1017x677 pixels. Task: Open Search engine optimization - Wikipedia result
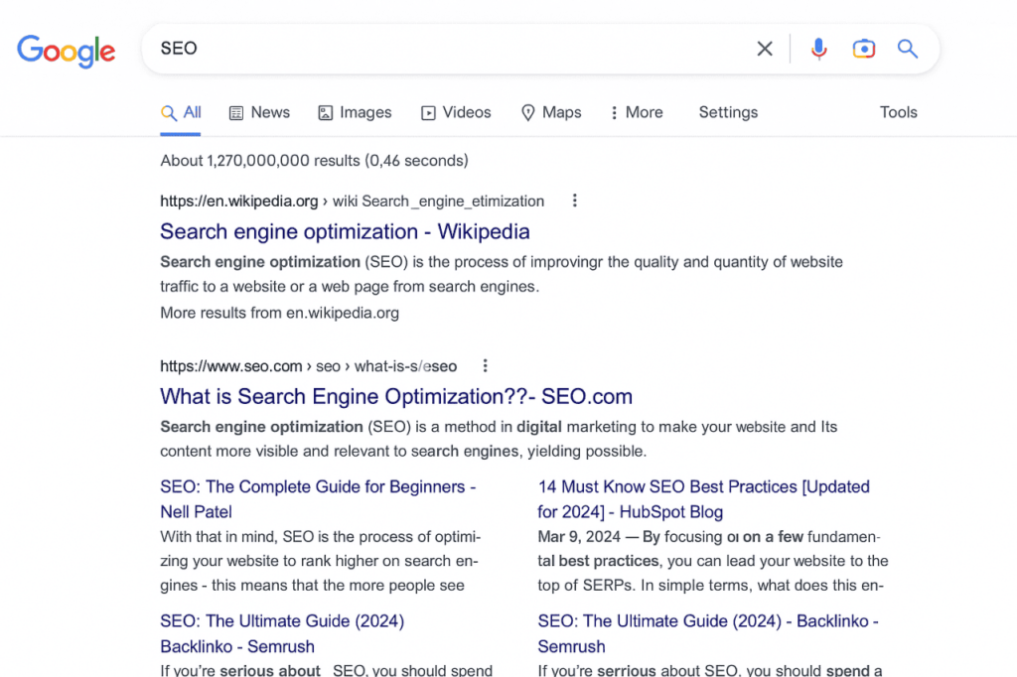coord(345,231)
